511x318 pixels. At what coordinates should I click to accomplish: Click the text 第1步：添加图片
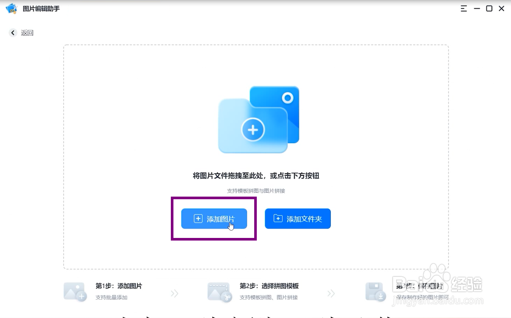[x=119, y=286]
